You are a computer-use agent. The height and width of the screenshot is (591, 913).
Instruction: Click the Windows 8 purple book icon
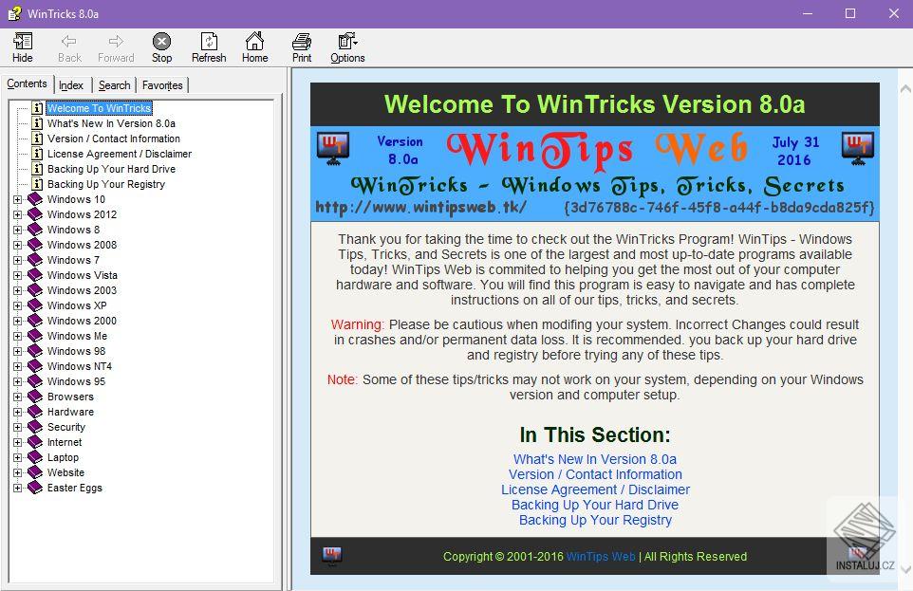[35, 230]
